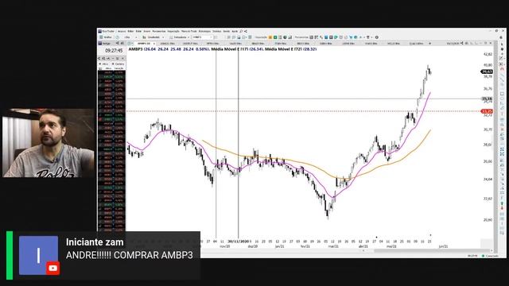The height and width of the screenshot is (286, 509).
Task: Click the first Ferramentas group toolbar icon
Action: coord(311,37)
